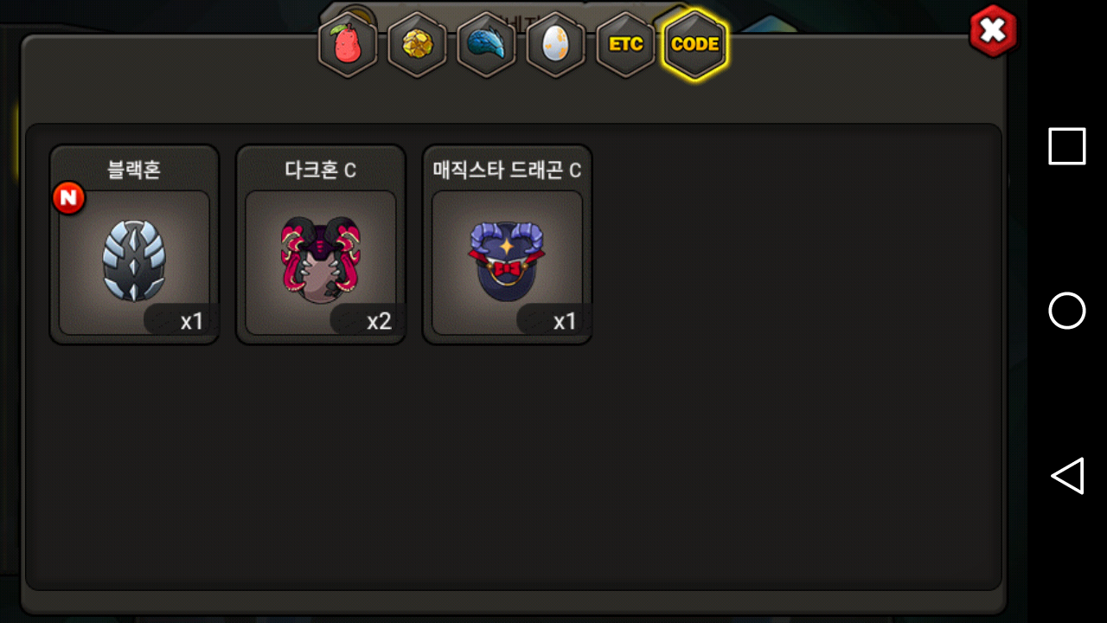Viewport: 1107px width, 623px height.
Task: Select the 다크혼 C egg card
Action: tap(321, 244)
